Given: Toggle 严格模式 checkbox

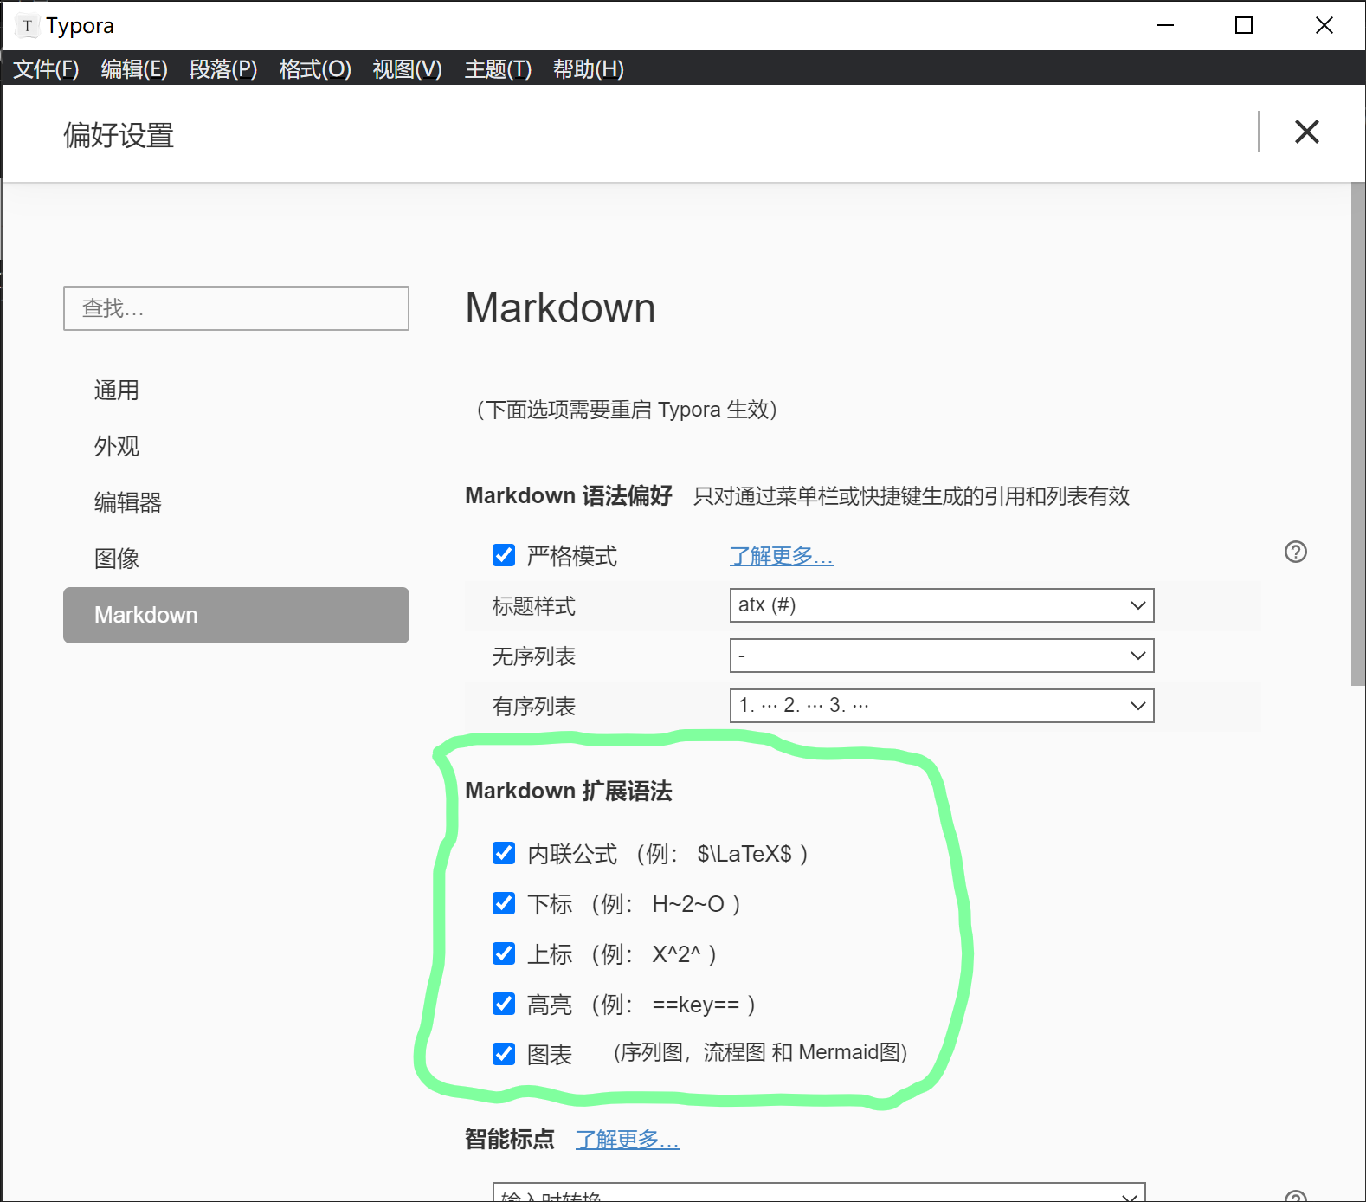Looking at the screenshot, I should (504, 555).
